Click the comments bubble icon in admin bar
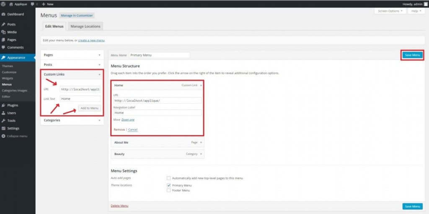This screenshot has height=214, width=429. point(32,4)
